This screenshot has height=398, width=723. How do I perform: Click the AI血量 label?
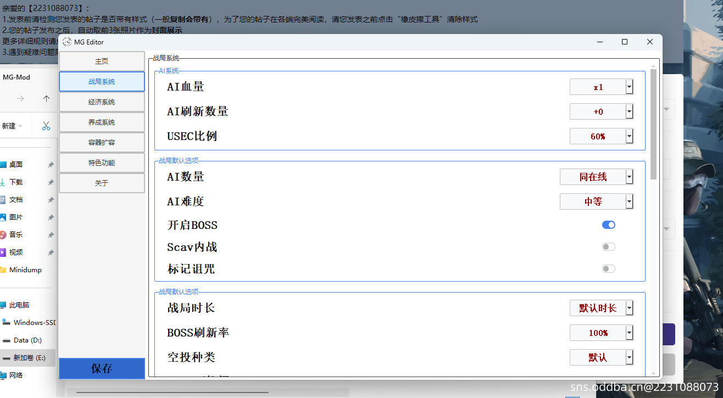coord(186,87)
